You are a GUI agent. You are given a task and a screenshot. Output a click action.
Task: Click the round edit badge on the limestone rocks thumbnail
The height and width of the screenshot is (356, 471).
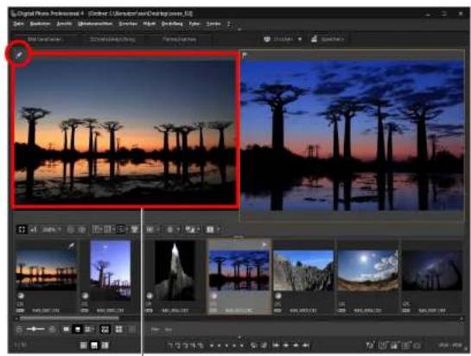(x=278, y=296)
